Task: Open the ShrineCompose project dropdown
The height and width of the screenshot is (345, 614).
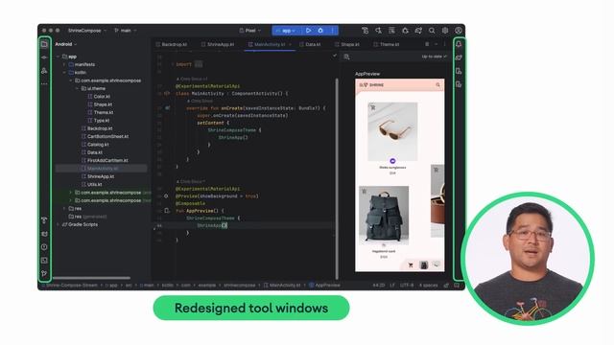Action: tap(87, 31)
